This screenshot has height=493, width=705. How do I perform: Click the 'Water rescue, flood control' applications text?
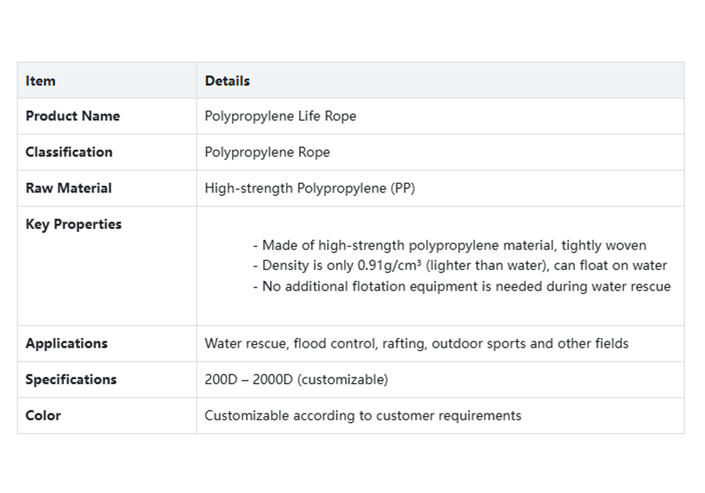[290, 343]
